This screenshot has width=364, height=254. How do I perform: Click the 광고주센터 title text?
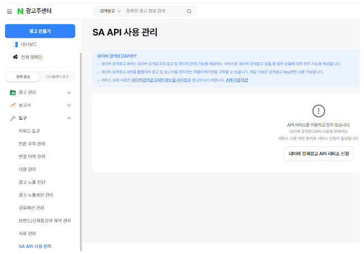pyautogui.click(x=39, y=11)
